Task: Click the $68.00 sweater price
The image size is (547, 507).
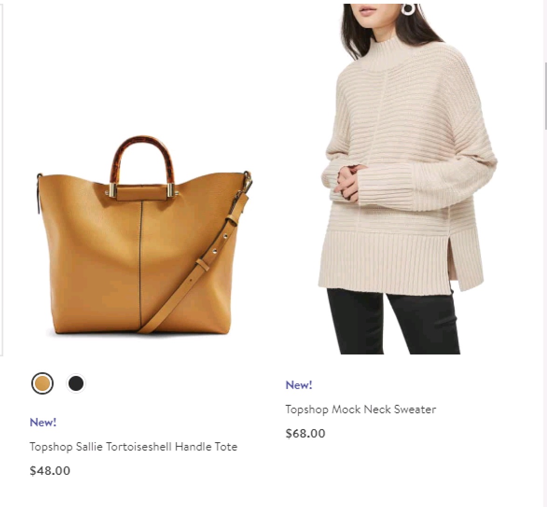Action: click(305, 433)
